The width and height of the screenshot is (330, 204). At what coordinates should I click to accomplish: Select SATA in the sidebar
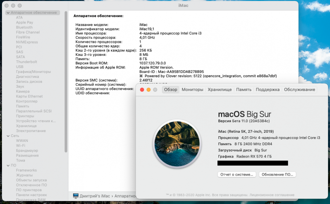(20, 57)
